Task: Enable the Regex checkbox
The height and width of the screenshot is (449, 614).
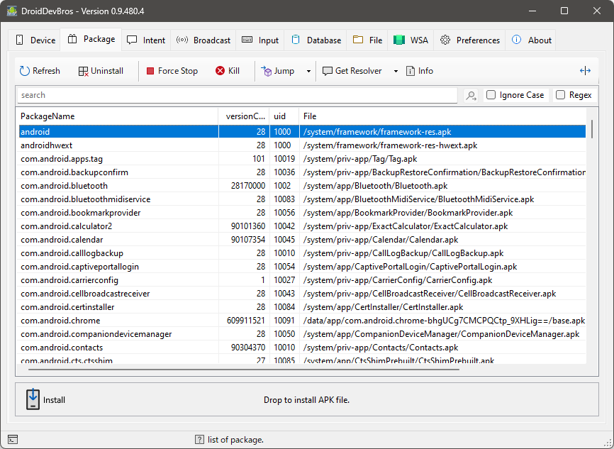Action: [560, 95]
